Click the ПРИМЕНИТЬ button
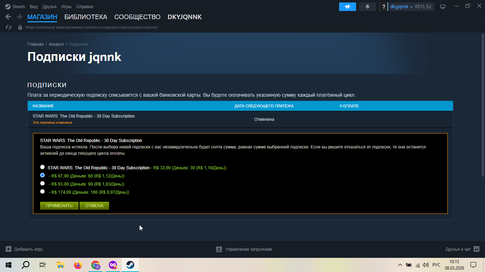485x272 pixels. 59,206
